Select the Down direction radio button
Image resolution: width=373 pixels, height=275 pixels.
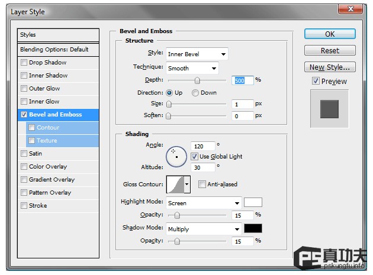tap(195, 93)
